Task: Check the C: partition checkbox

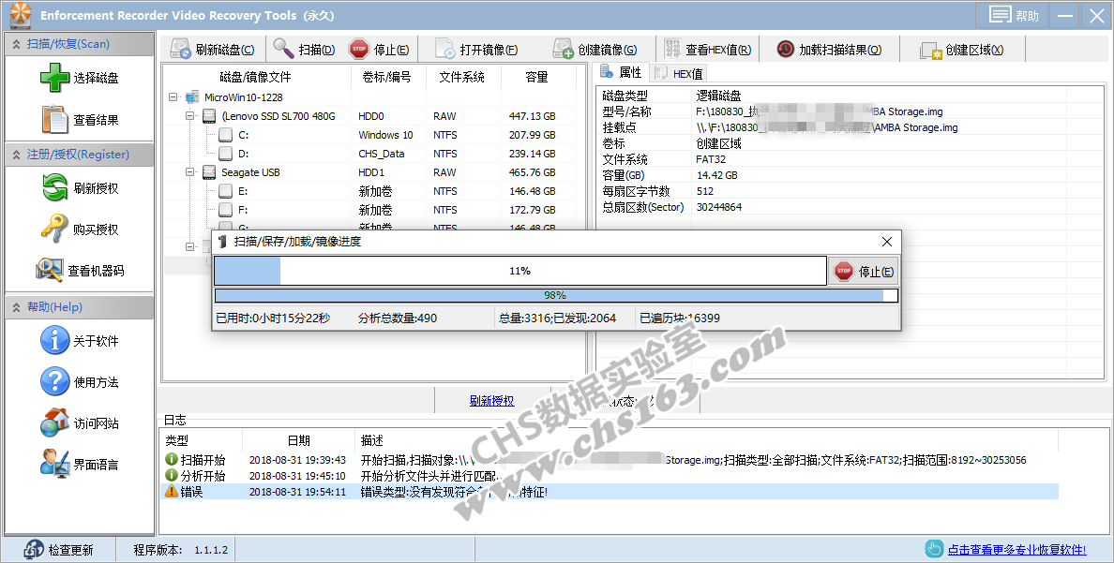Action: coord(225,134)
